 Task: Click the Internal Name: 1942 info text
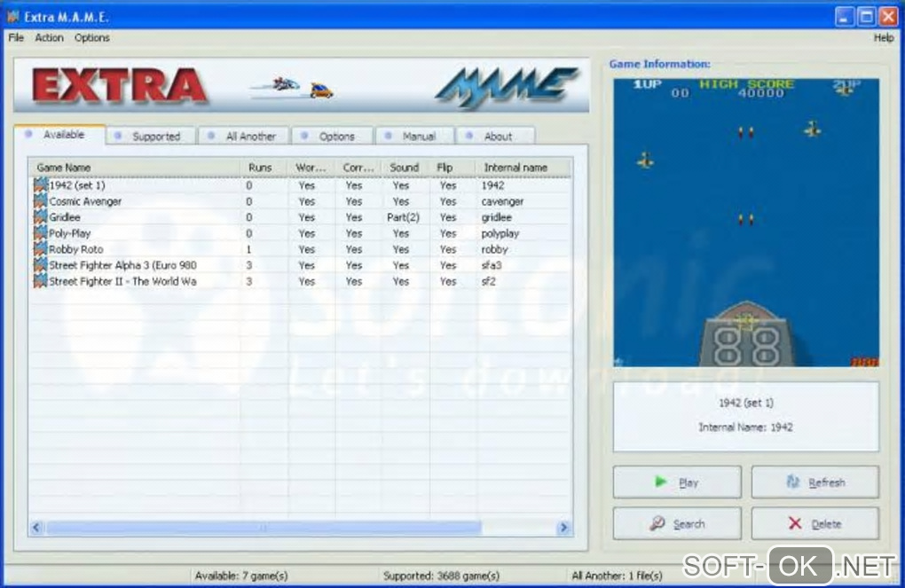coord(745,427)
